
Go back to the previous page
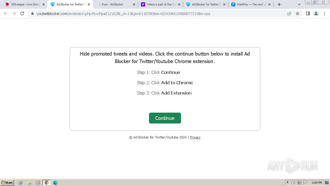6,13
